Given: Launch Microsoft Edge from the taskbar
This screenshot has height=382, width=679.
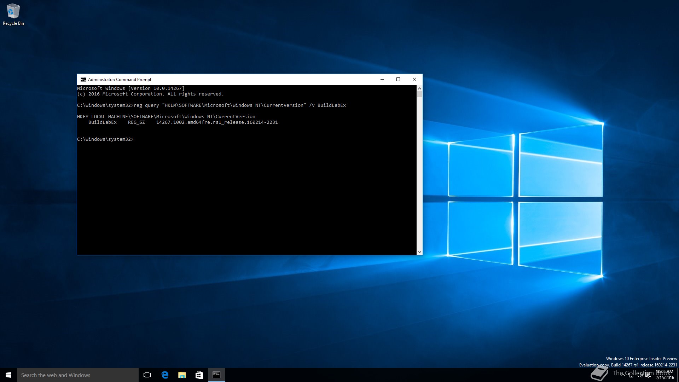Looking at the screenshot, I should click(x=165, y=375).
